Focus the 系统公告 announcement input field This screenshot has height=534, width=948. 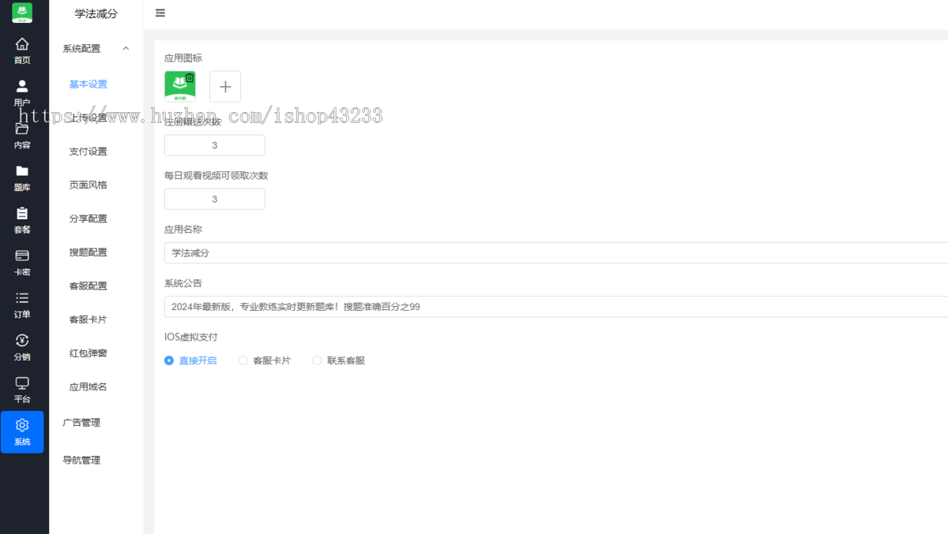(x=556, y=307)
